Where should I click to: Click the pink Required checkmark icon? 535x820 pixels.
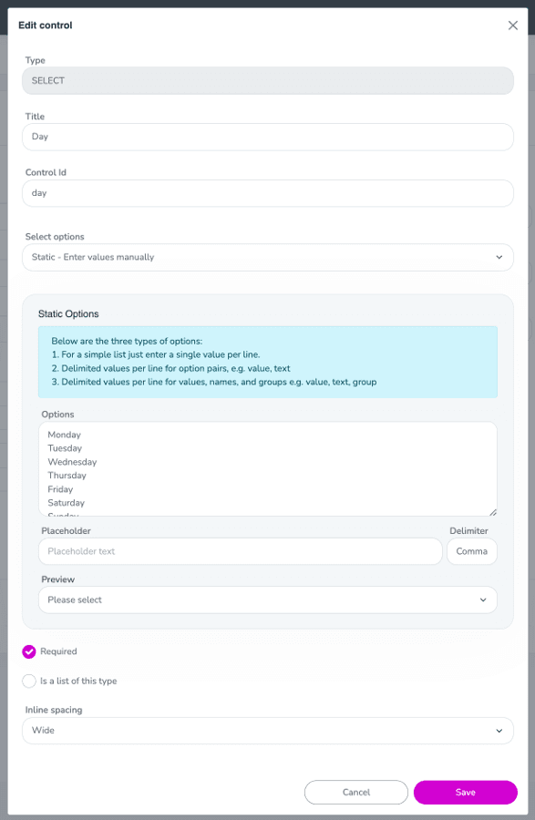click(x=28, y=651)
